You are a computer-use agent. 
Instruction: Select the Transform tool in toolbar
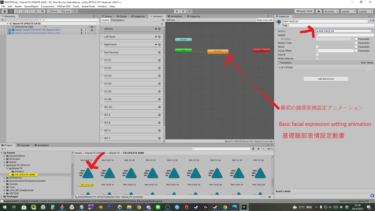(x=36, y=11)
